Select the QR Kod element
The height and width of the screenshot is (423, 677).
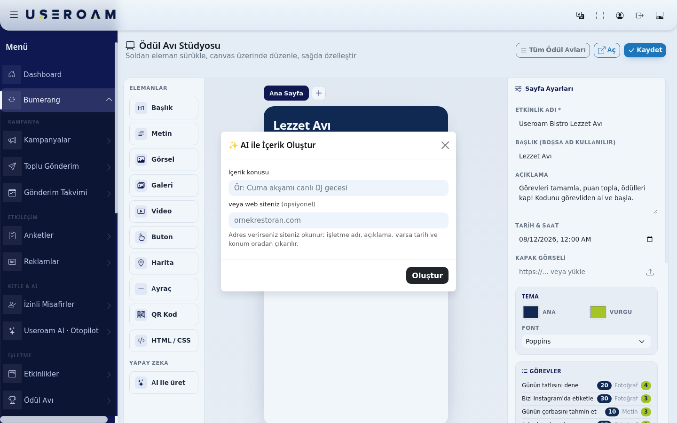pyautogui.click(x=164, y=314)
